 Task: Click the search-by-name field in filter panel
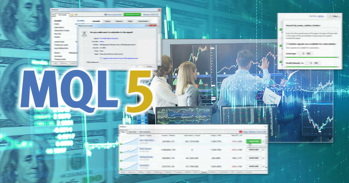[x=312, y=29]
